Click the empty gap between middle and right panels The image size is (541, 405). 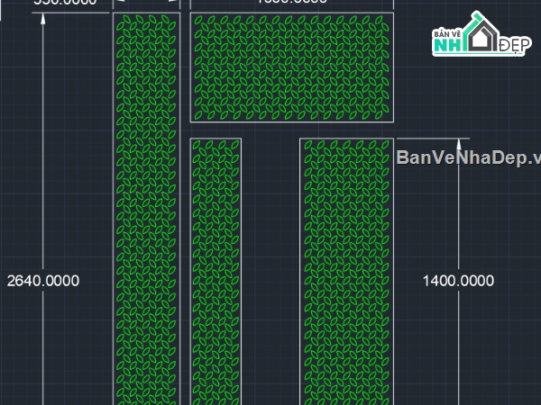[x=270, y=270]
